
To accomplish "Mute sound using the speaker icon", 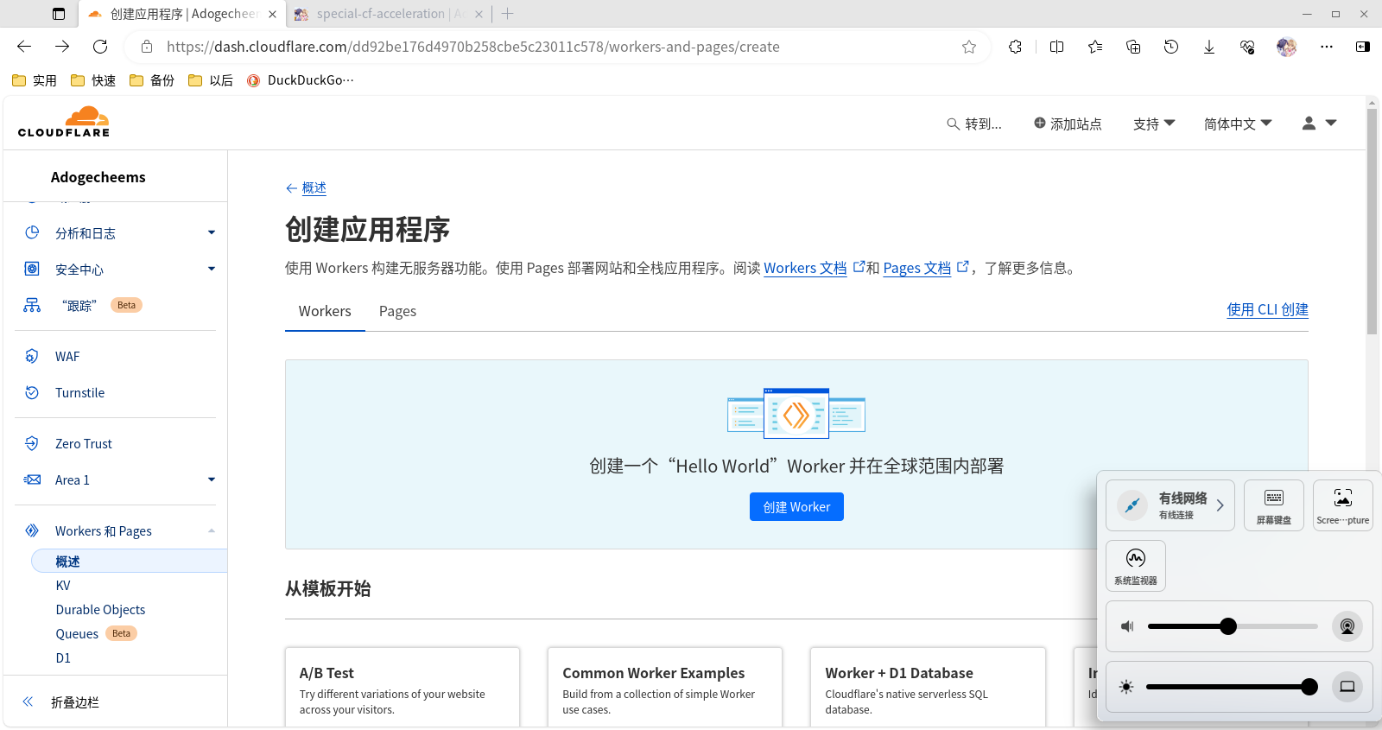I will [x=1127, y=626].
